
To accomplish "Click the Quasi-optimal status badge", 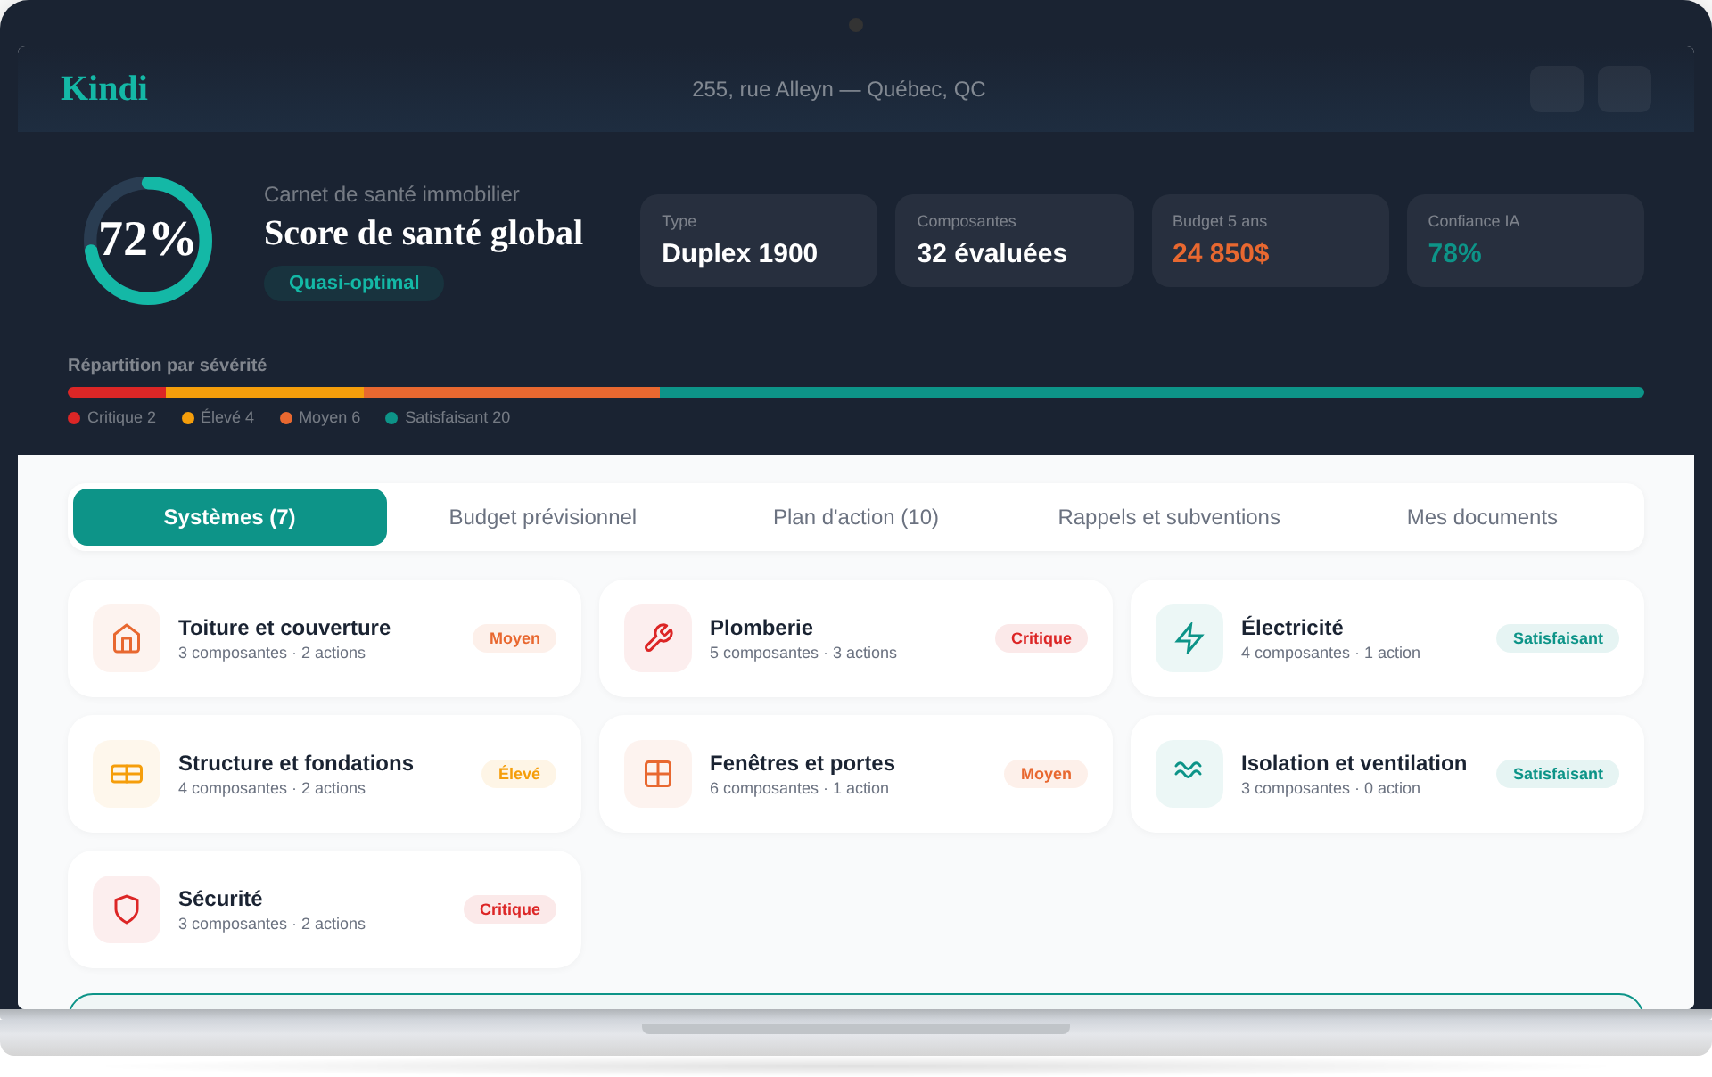I will click(x=353, y=283).
